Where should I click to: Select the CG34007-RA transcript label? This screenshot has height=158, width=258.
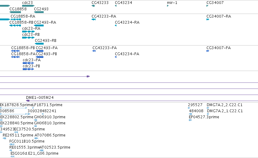click(x=219, y=16)
